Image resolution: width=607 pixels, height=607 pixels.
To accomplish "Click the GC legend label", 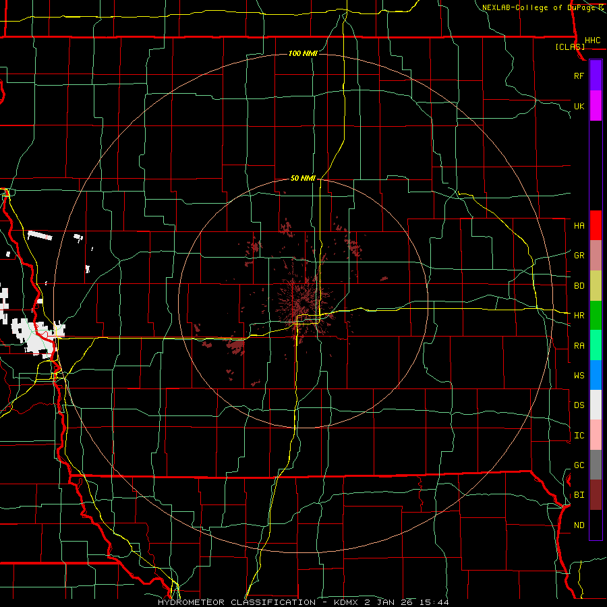I will (579, 465).
